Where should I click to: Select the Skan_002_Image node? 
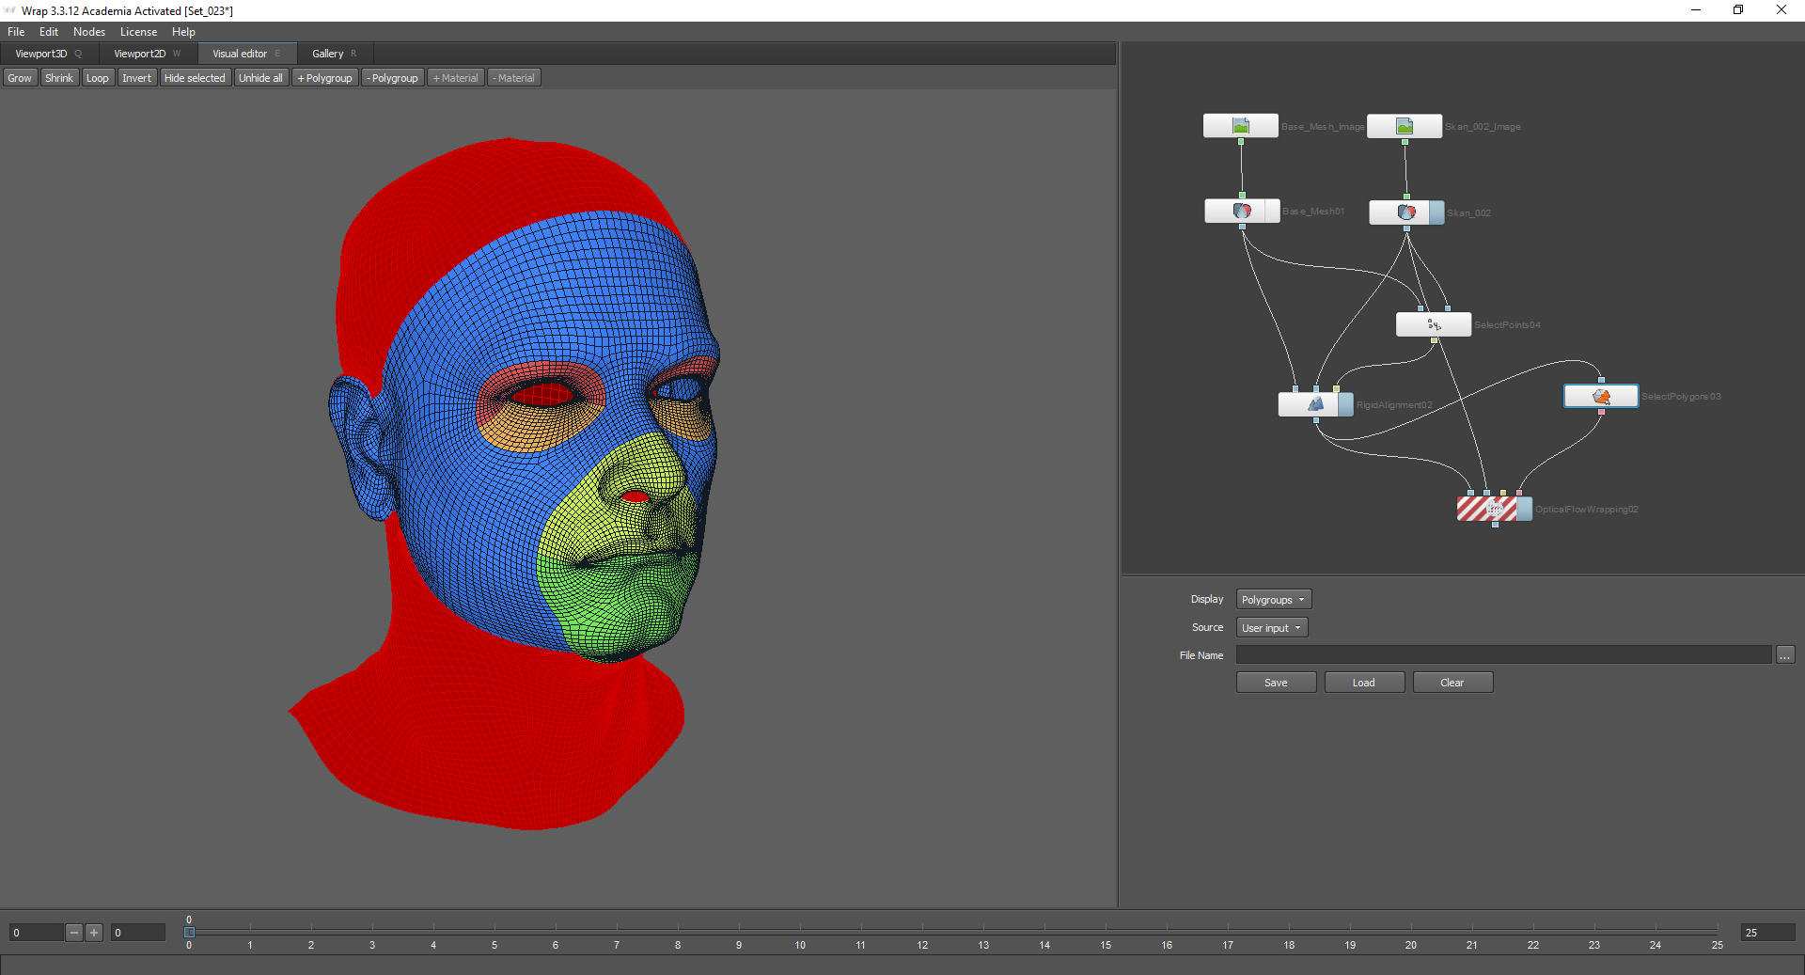coord(1404,126)
